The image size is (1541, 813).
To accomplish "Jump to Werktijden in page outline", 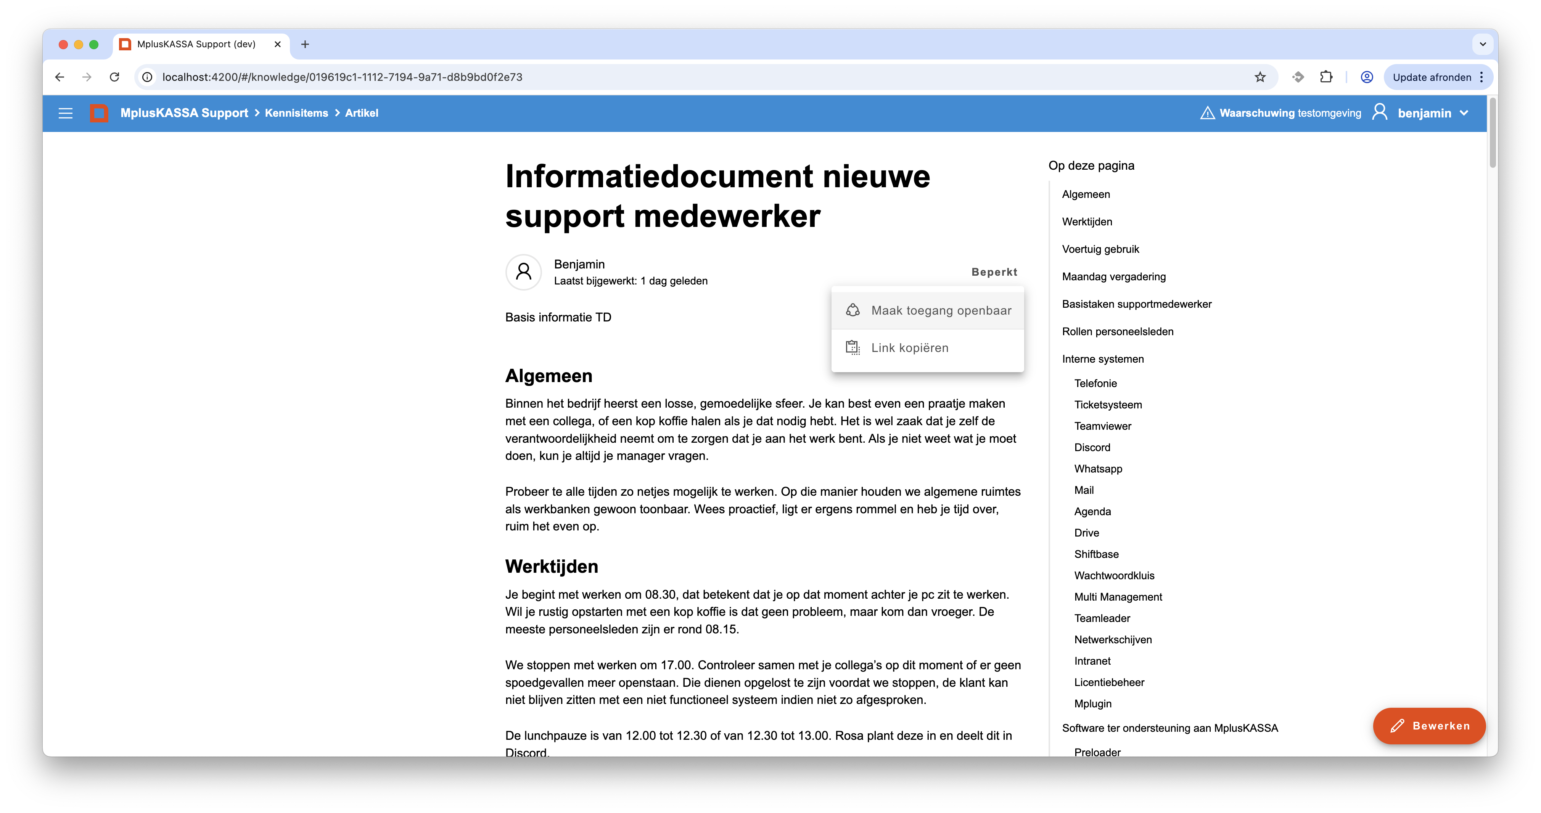I will [1087, 222].
